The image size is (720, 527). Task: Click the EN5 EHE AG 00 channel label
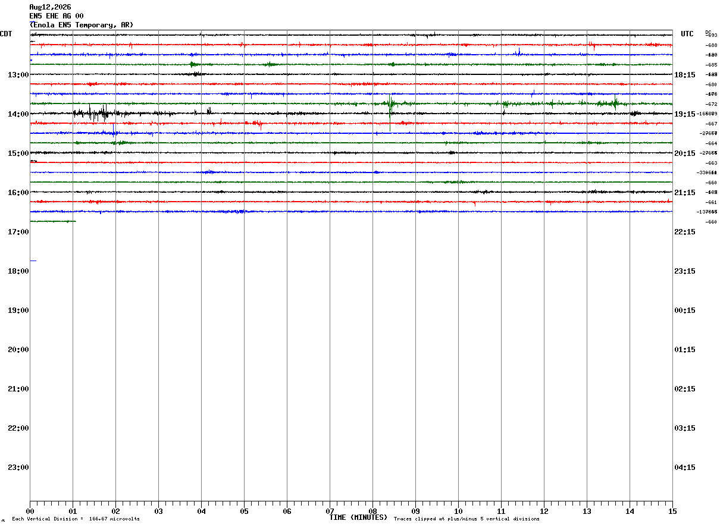coord(57,16)
